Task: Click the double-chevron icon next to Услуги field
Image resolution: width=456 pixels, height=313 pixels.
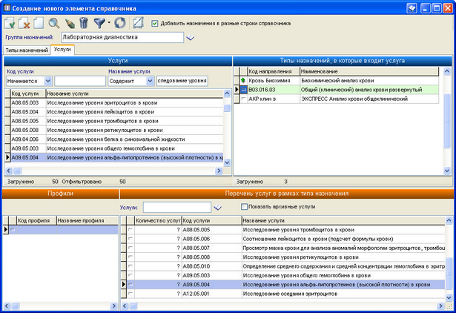Action: (217, 208)
